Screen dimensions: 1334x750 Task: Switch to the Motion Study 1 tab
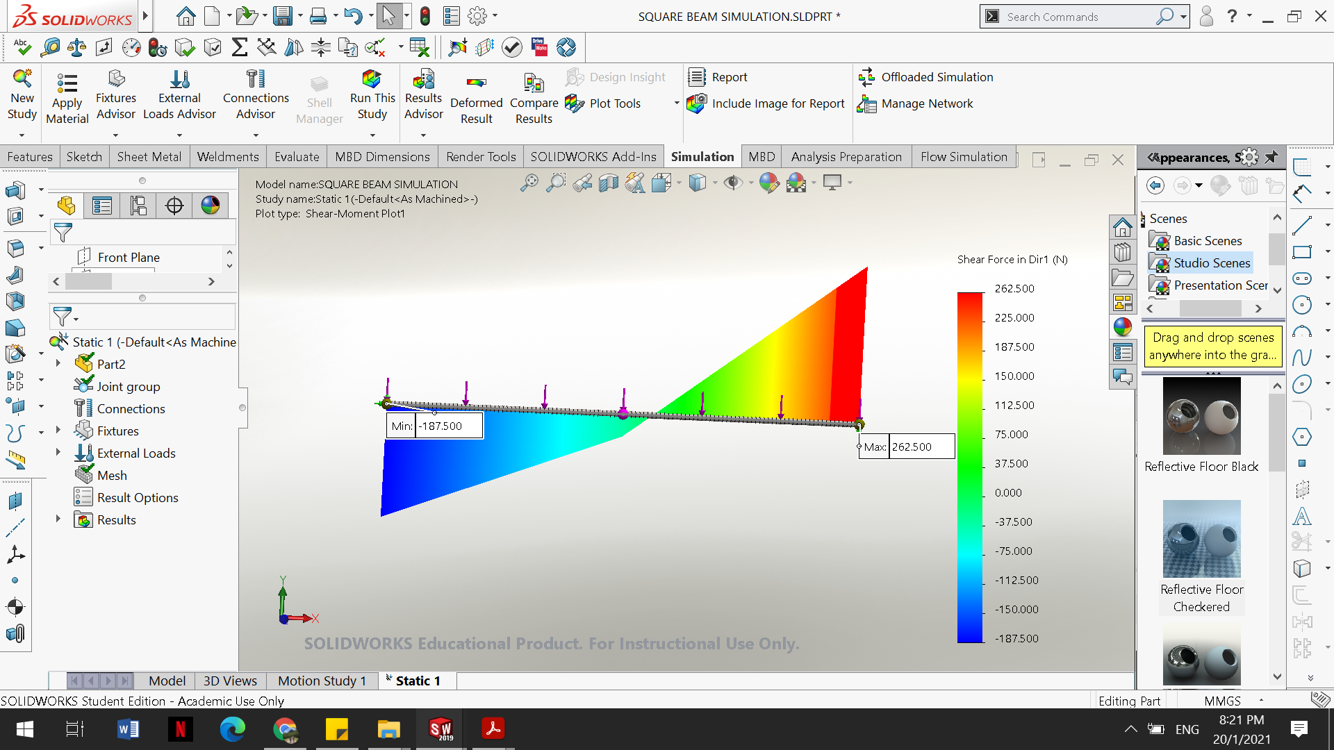tap(321, 681)
